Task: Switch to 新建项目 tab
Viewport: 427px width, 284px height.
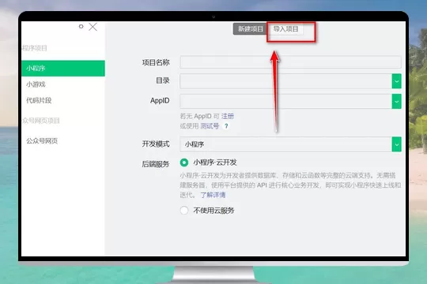Action: tap(250, 29)
